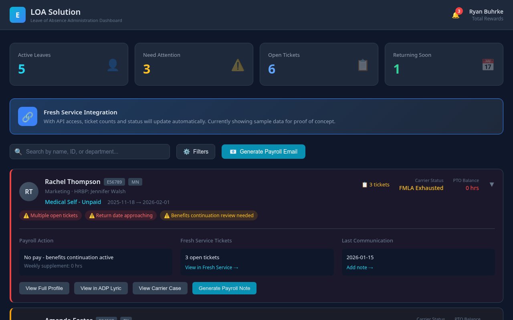The image size is (513, 320).
Task: Click the warning triangle on Need Attention card
Action: pyautogui.click(x=238, y=65)
